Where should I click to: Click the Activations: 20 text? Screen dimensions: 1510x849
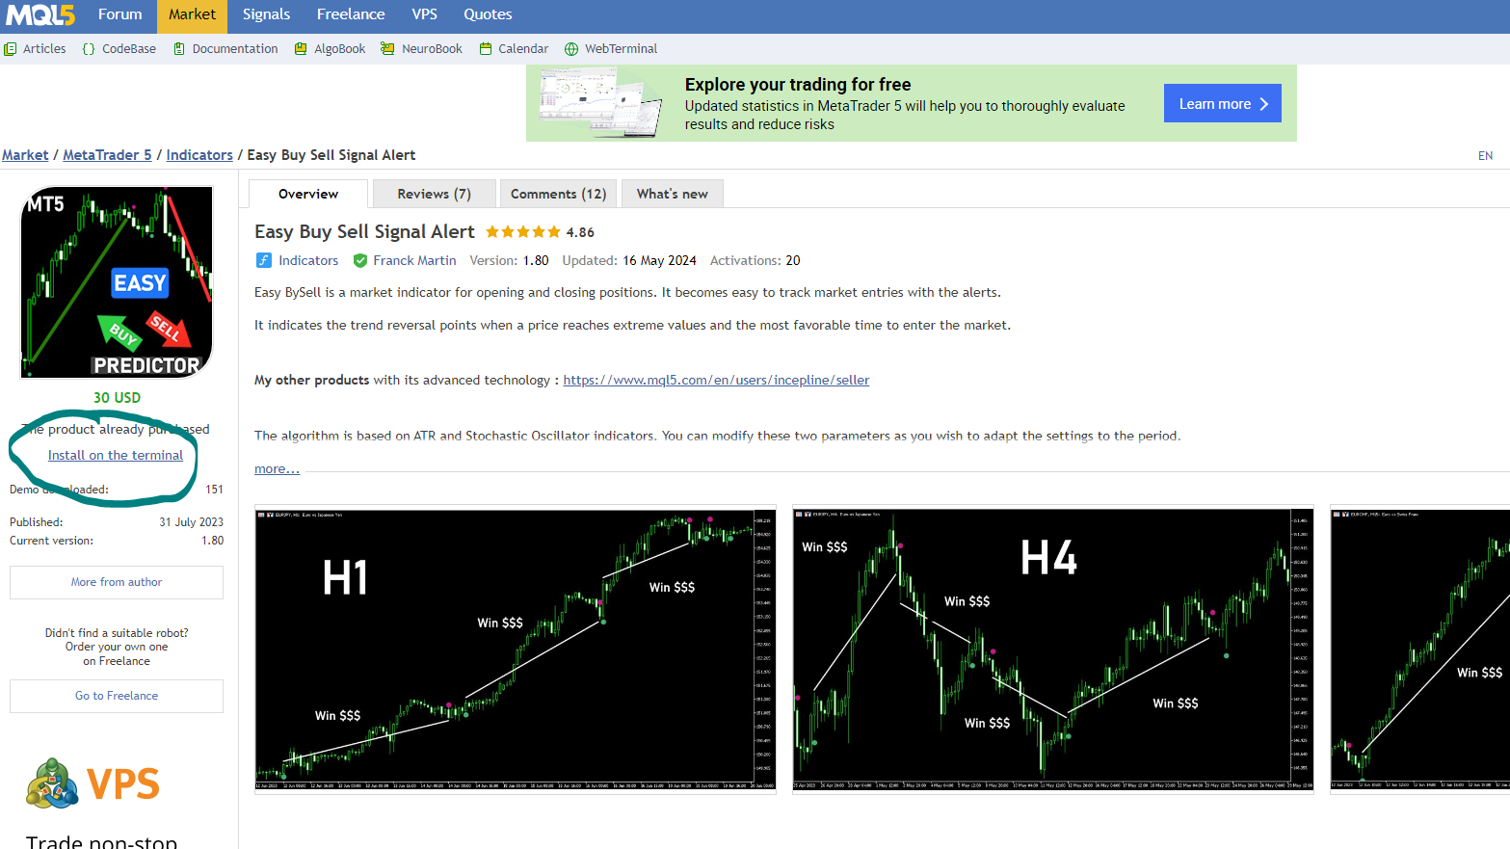pos(755,260)
